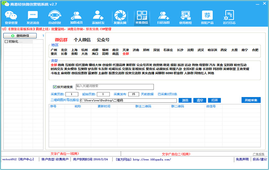Screen dimensions: 269x170
Task: Open the 免责声明 disclaimer link
Action: pos(242,159)
